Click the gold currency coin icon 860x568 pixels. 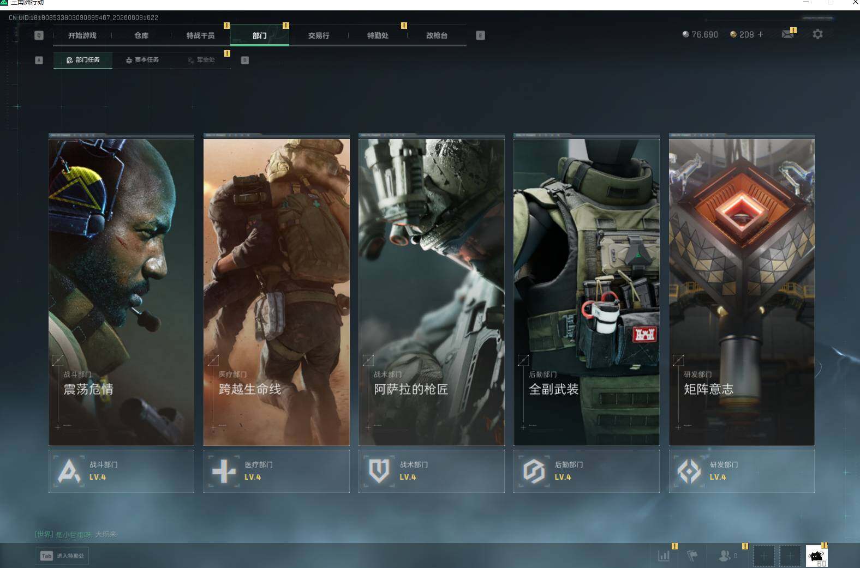(733, 34)
